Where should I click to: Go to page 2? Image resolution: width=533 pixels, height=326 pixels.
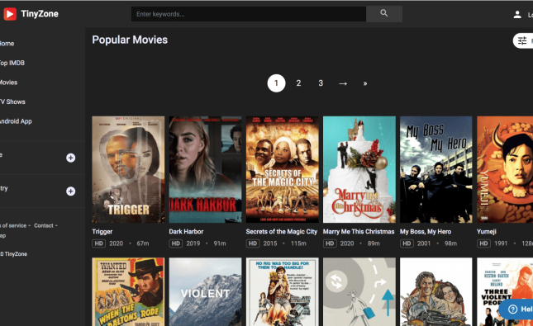click(298, 83)
